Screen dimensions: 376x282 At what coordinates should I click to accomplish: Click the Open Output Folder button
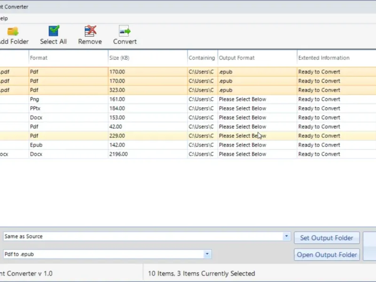327,255
